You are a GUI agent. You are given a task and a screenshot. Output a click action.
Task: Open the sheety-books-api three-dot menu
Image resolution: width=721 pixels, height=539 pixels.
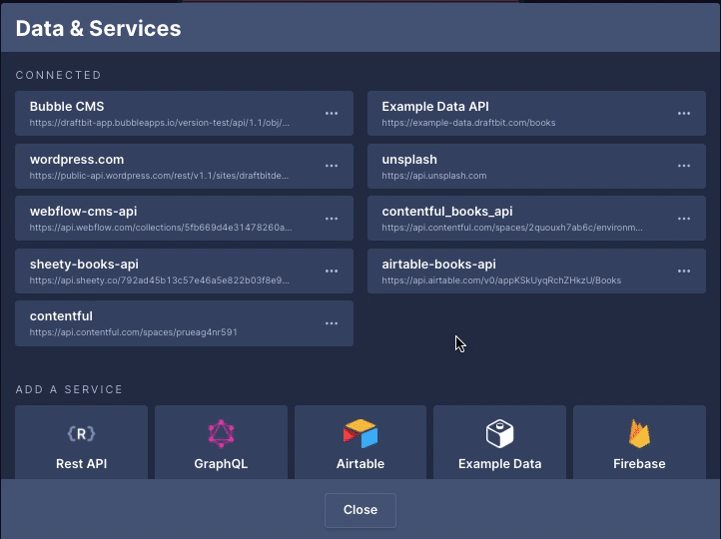click(332, 270)
